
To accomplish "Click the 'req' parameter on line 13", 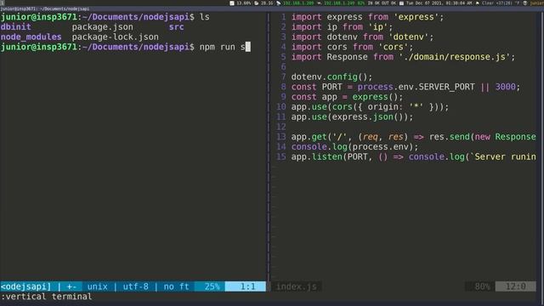I will [x=371, y=137].
